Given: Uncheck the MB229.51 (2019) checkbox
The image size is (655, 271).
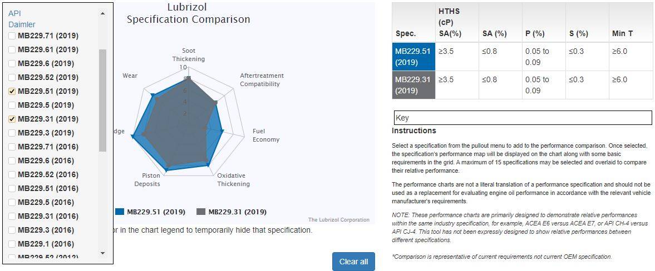Looking at the screenshot, I should [12, 91].
